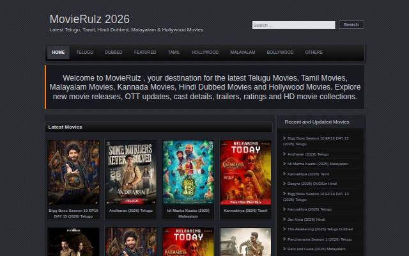Open the Bigg Boss Season 10 EP16 poster thumbnail
Screen dimensions: 409x256
(x=73, y=172)
